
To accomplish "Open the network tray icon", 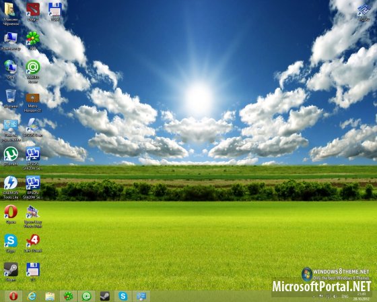I will click(328, 296).
